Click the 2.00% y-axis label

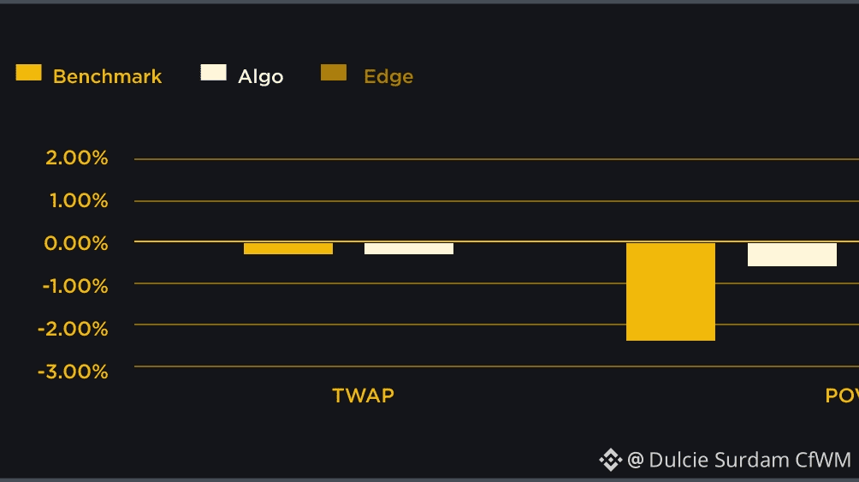[x=77, y=158]
